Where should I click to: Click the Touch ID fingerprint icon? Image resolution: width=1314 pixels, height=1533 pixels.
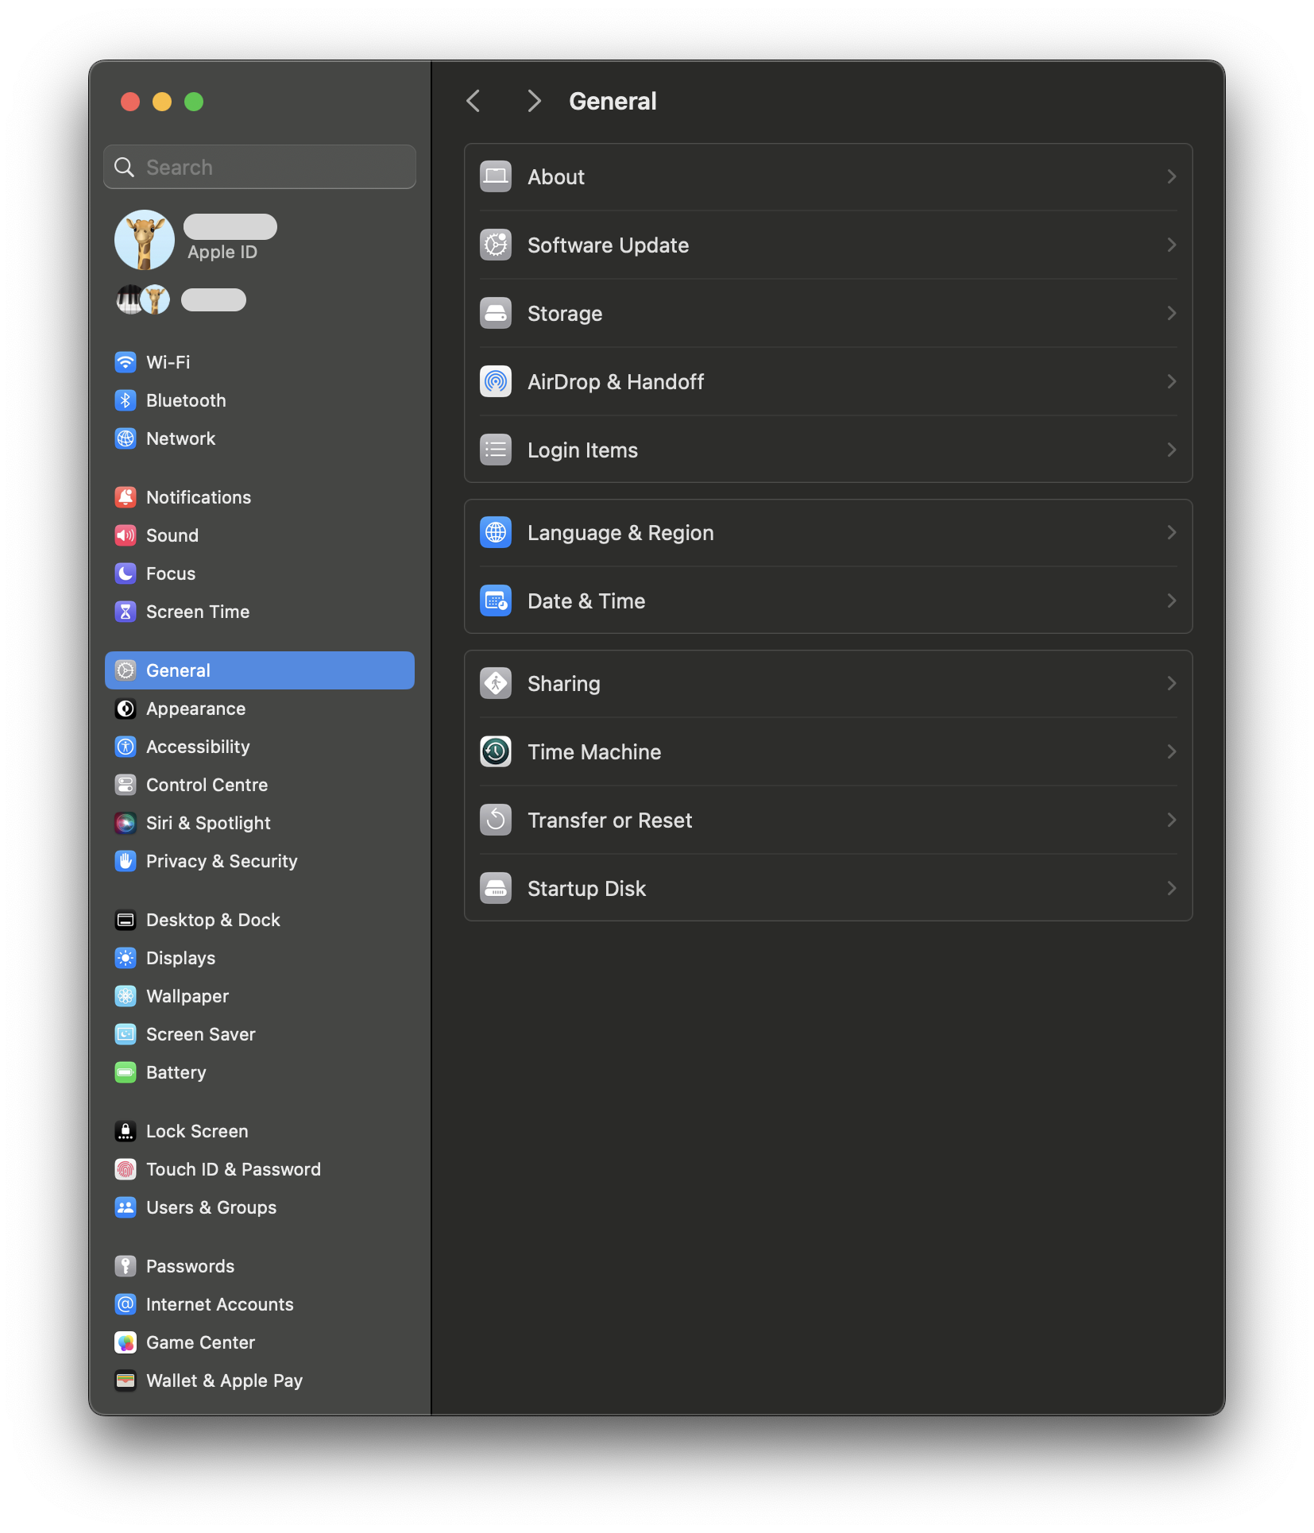(x=126, y=1169)
